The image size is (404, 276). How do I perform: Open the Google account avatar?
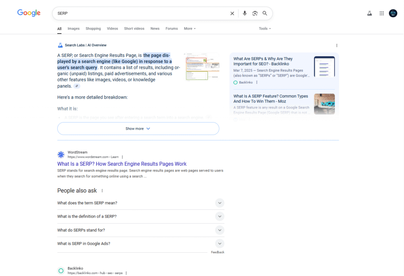(x=393, y=13)
